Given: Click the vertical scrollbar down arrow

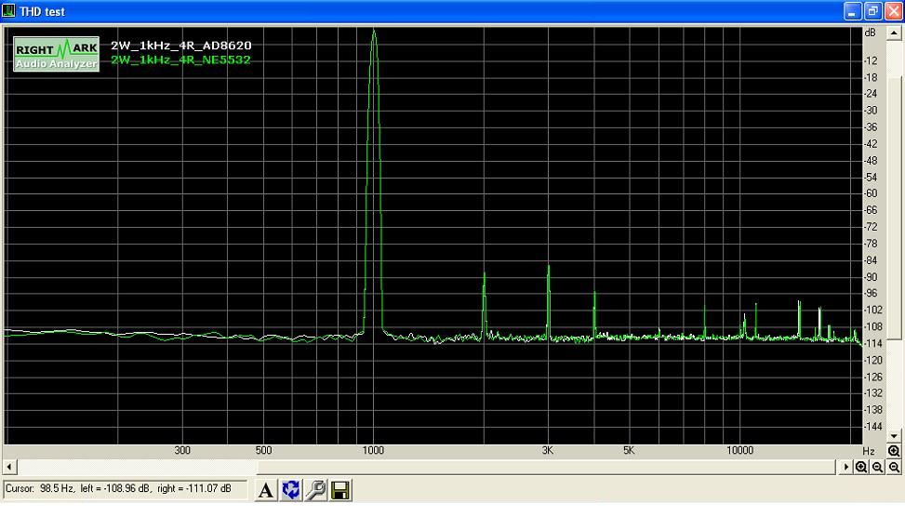Looking at the screenshot, I should pos(894,436).
